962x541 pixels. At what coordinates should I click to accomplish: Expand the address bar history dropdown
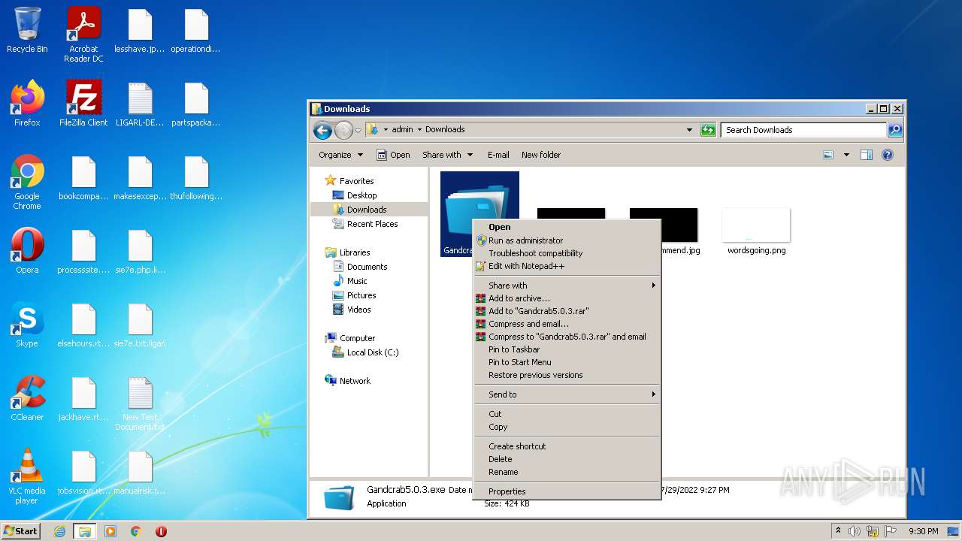coord(689,130)
